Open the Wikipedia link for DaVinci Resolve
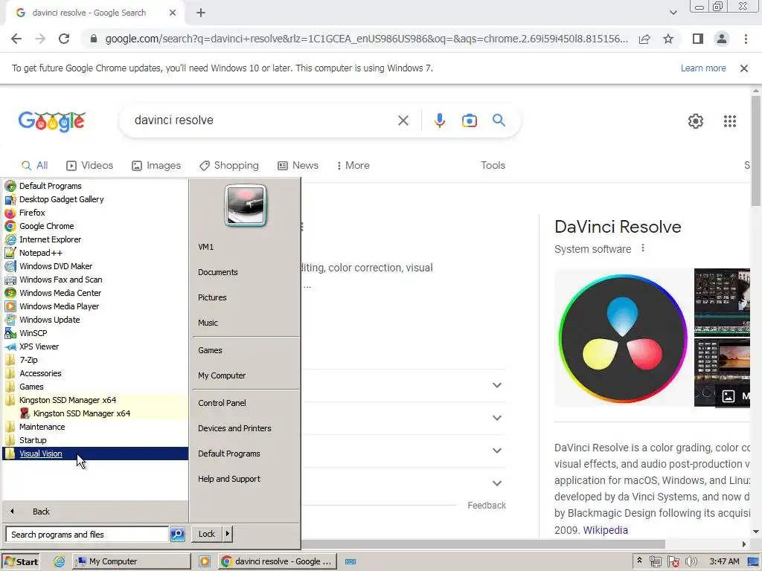 point(605,530)
